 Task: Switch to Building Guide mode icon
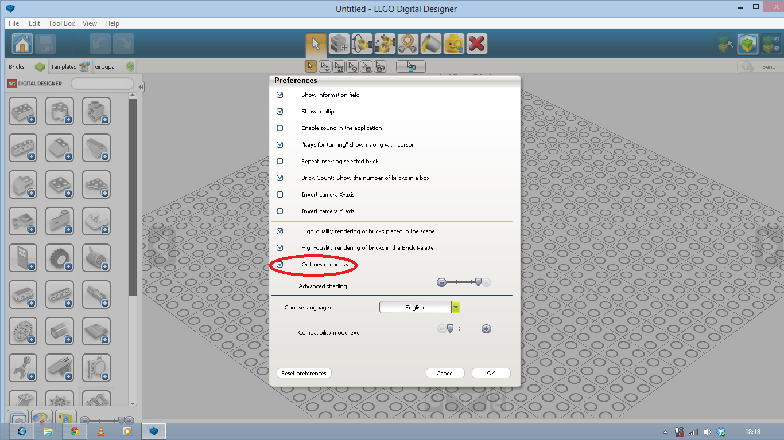tap(771, 44)
